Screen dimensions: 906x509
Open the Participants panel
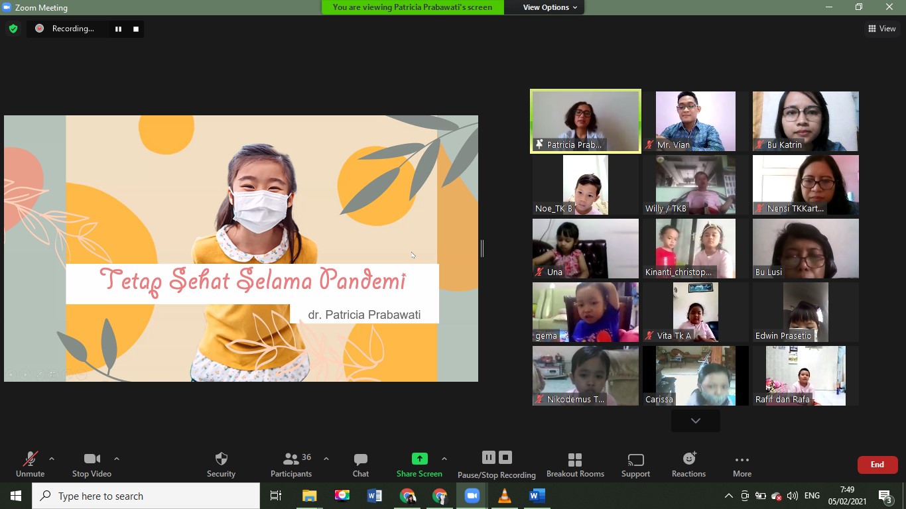click(x=291, y=465)
